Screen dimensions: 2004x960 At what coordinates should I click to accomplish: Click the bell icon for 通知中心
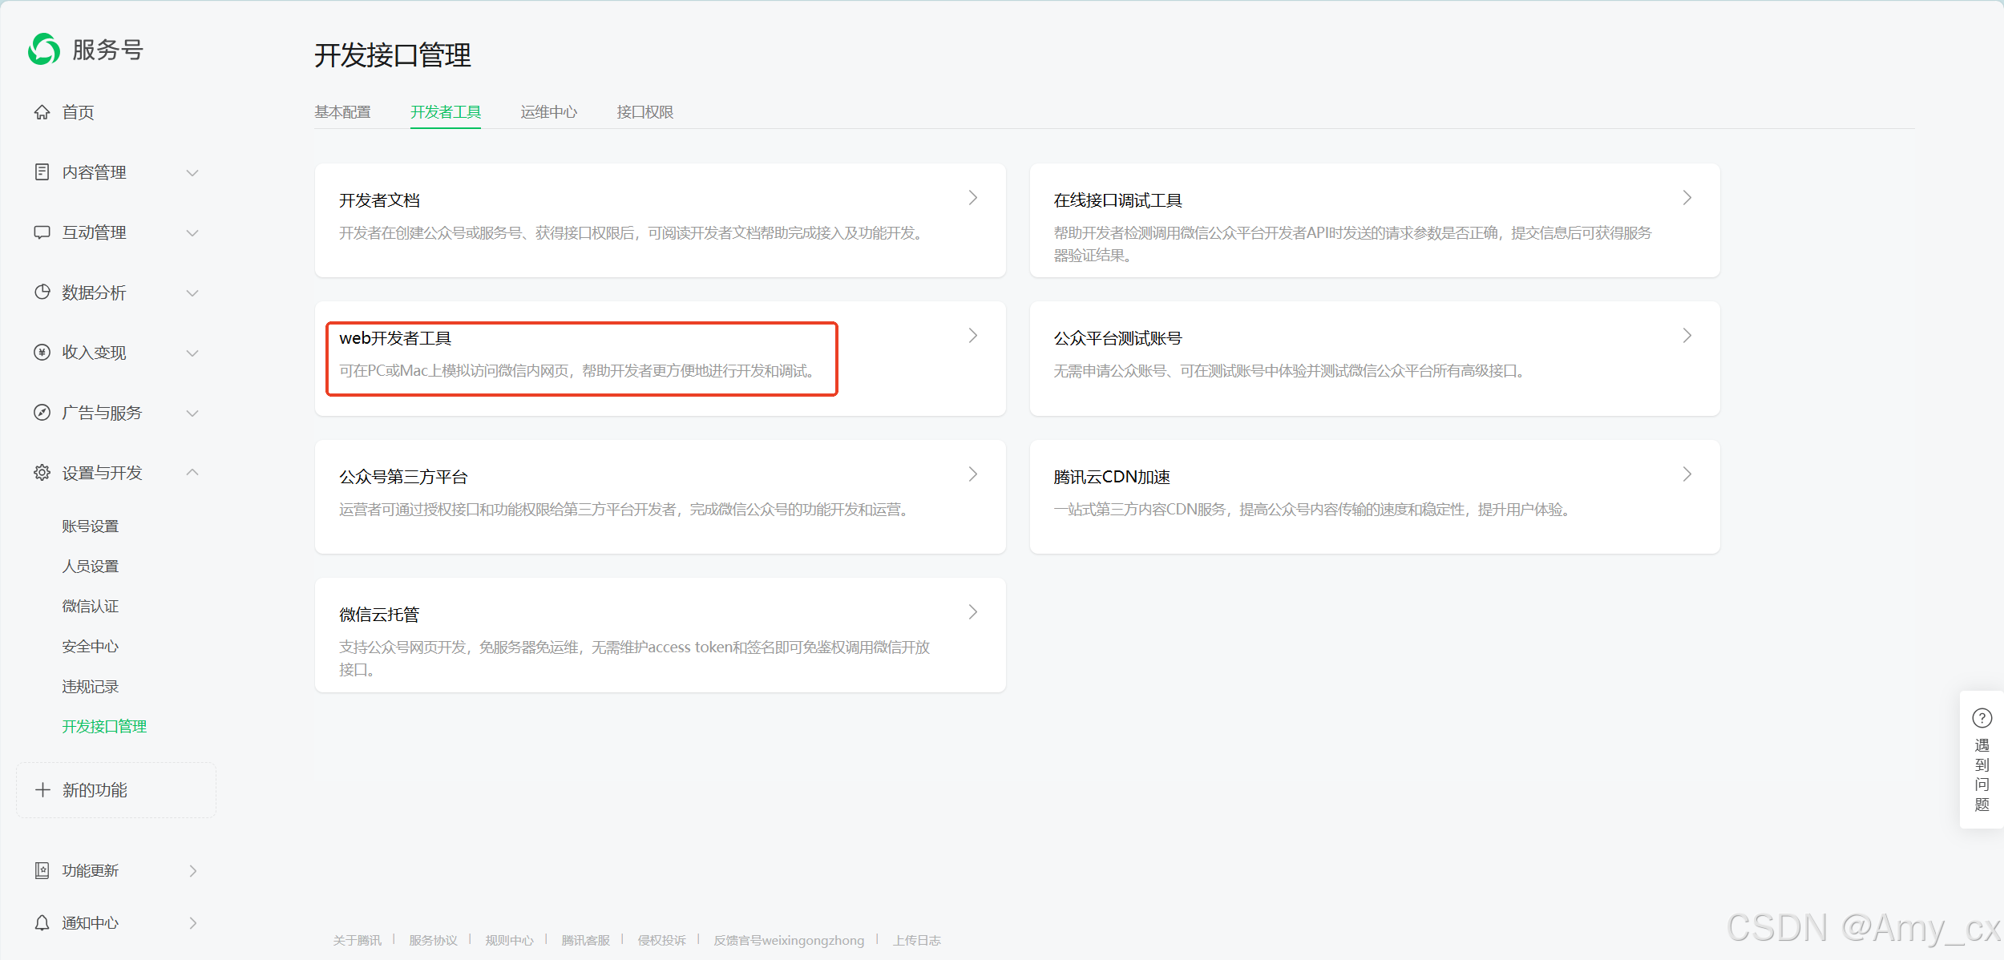42,923
